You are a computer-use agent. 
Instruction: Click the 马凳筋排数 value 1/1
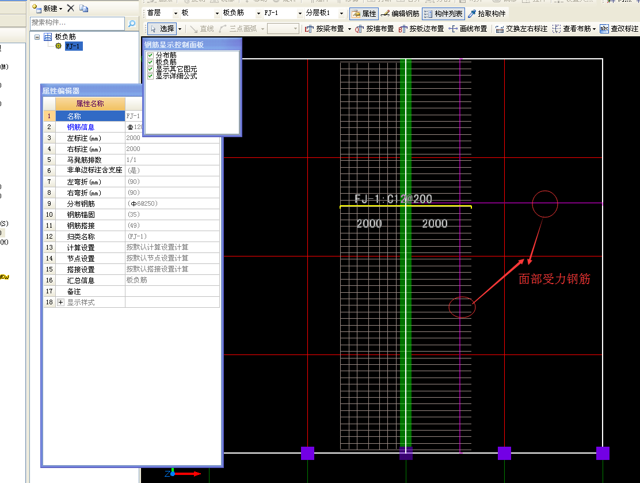(x=172, y=160)
